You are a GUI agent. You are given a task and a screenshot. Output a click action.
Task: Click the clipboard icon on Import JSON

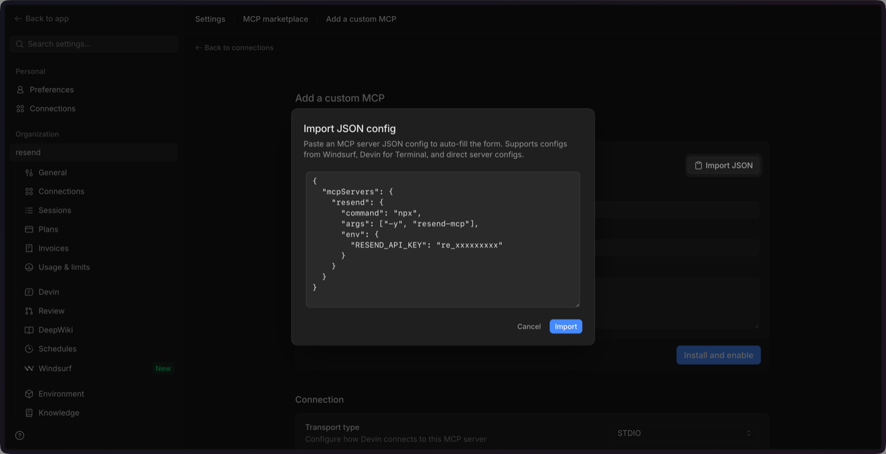pos(698,165)
